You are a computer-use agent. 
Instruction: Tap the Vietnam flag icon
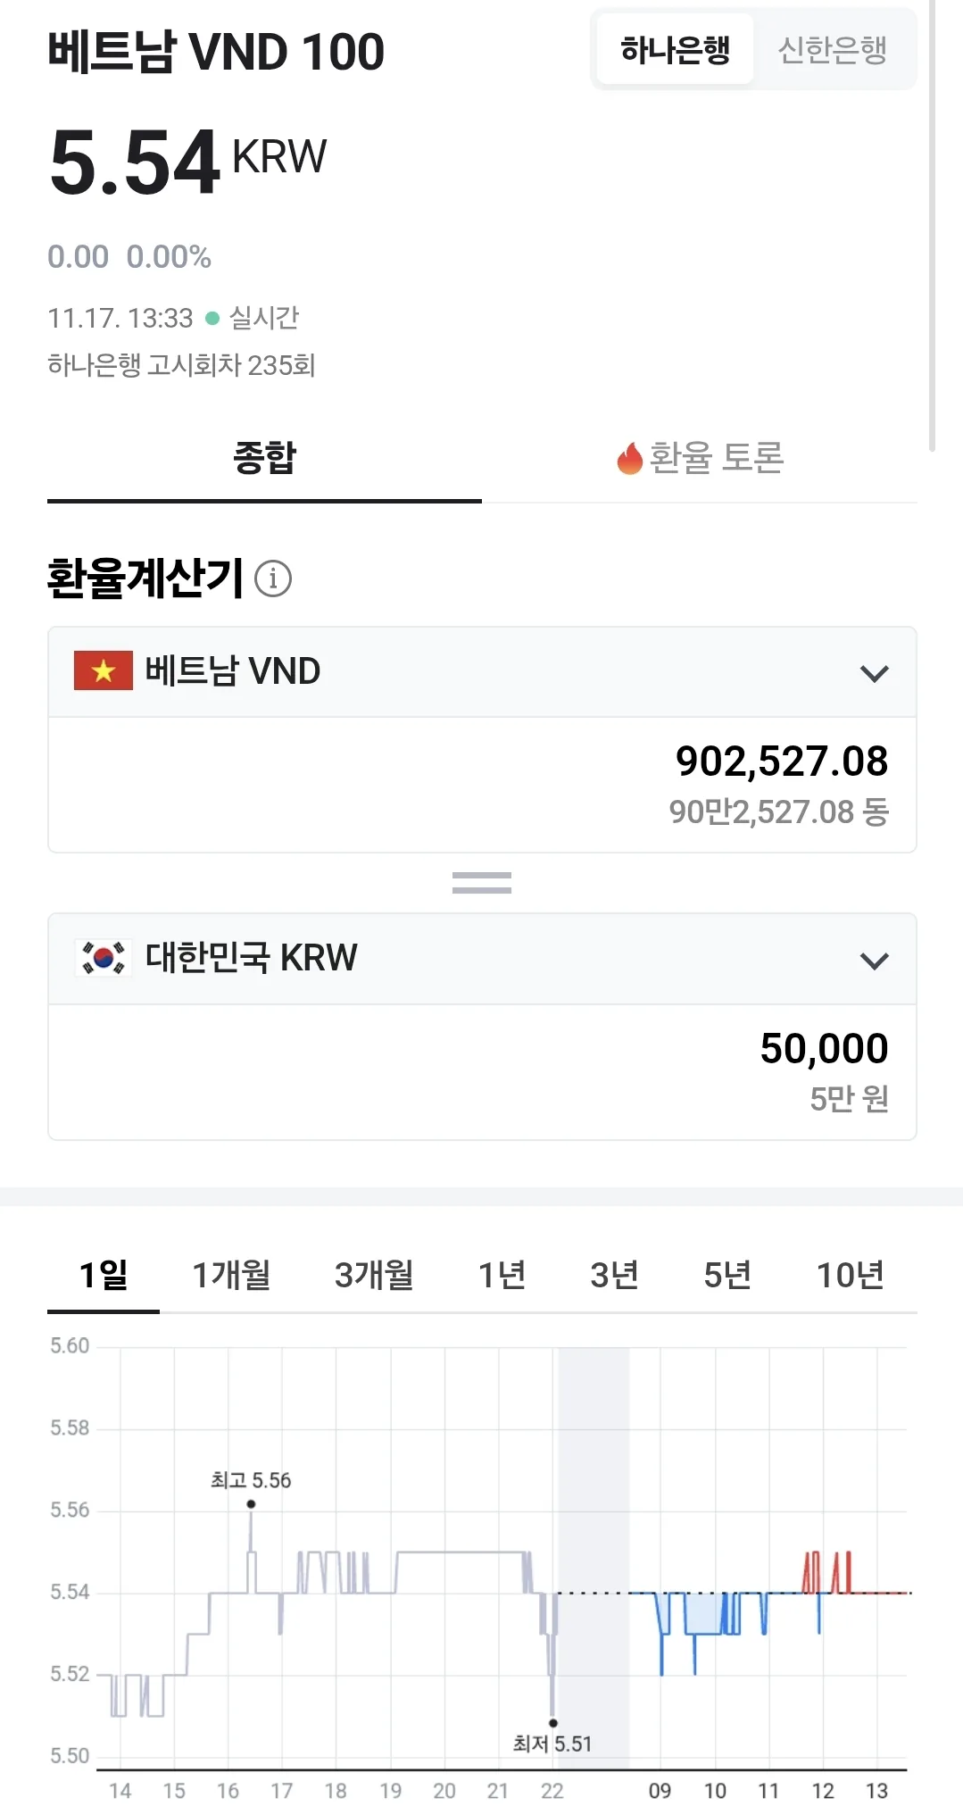click(104, 670)
